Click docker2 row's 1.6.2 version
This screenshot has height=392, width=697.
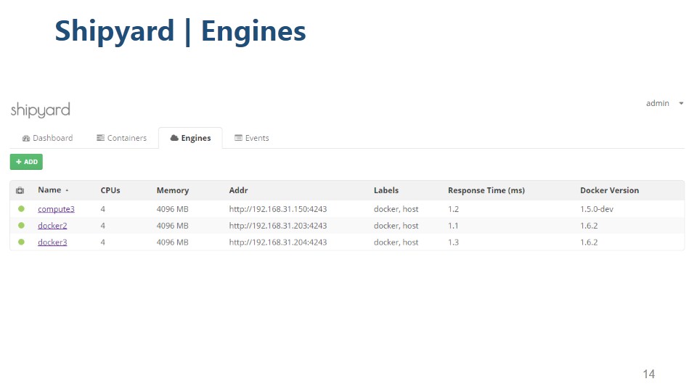click(589, 225)
